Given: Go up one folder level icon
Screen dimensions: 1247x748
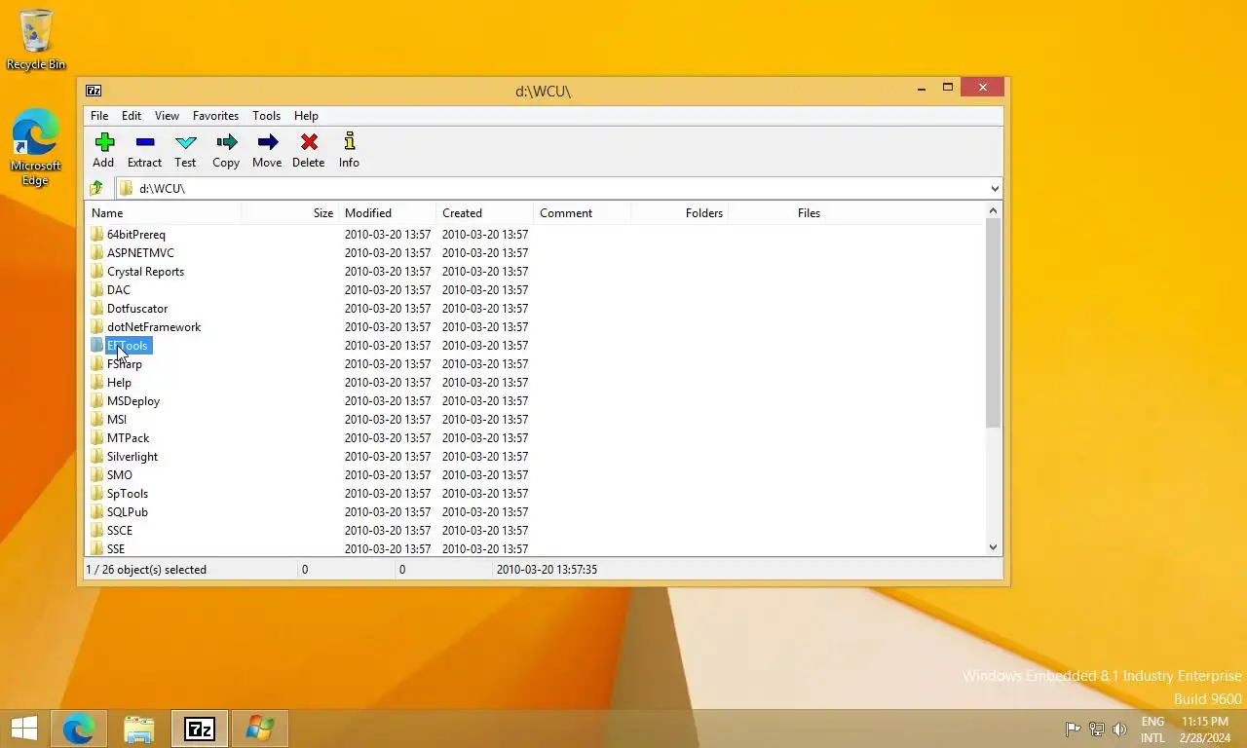Looking at the screenshot, I should (96, 188).
